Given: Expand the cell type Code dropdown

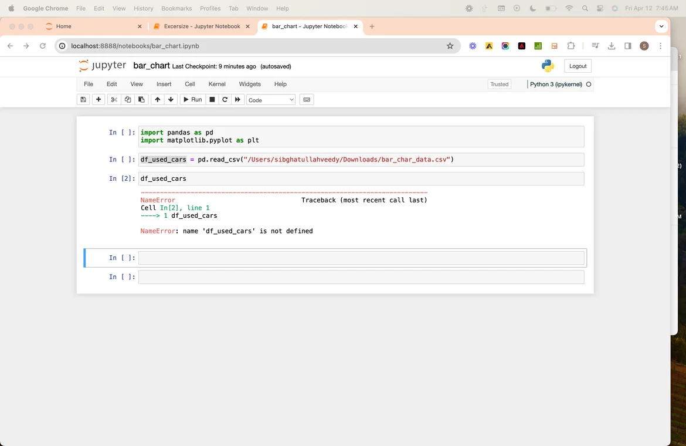Looking at the screenshot, I should (271, 100).
